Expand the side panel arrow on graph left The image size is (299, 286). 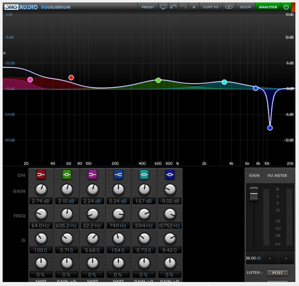(5, 53)
